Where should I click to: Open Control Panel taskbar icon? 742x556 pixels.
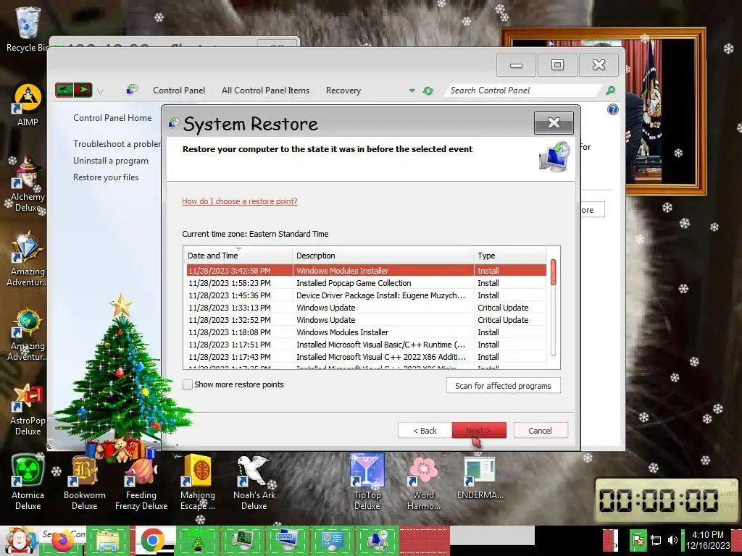(332, 541)
